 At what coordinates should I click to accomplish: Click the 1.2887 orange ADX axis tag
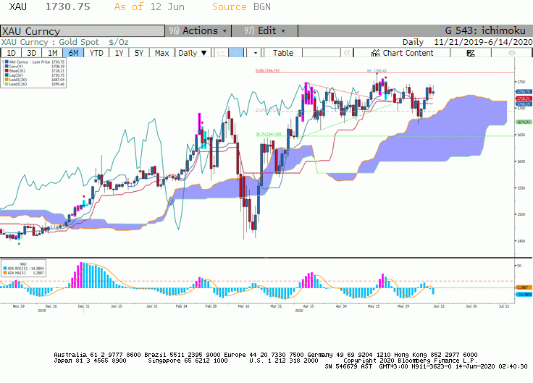(x=524, y=287)
